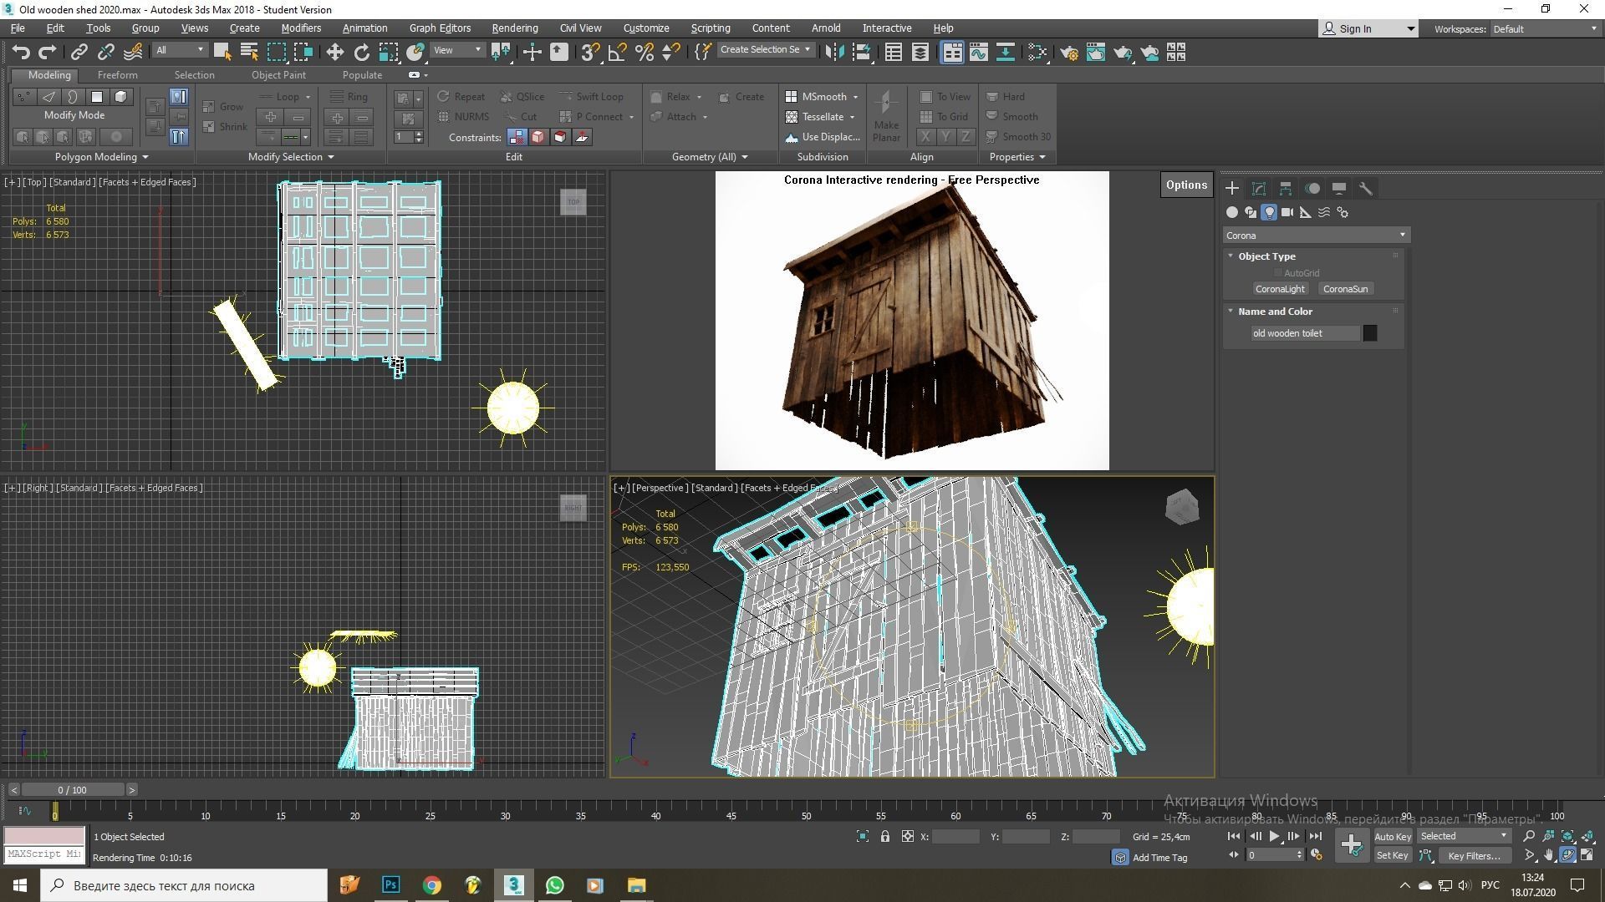
Task: Toggle the Grow selection option
Action: [224, 107]
